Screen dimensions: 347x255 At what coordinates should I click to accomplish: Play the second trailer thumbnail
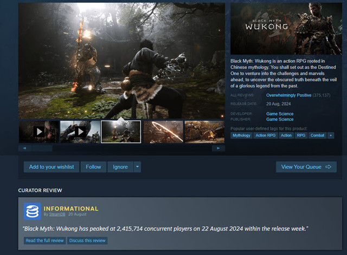tap(80, 132)
